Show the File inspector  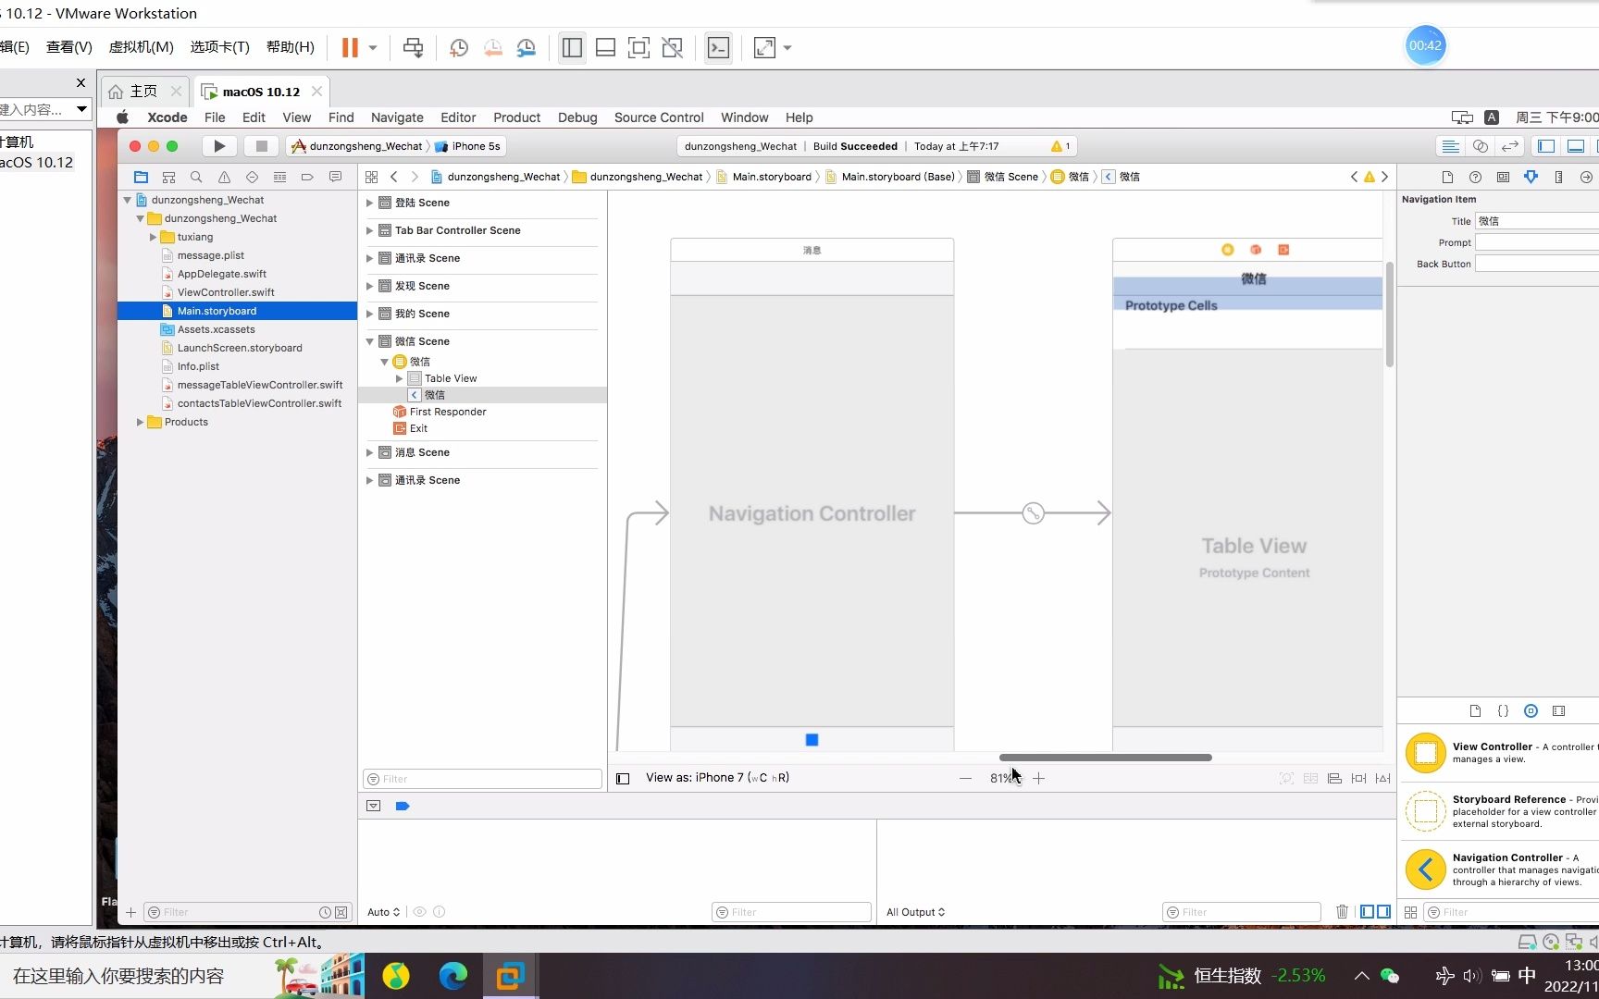pos(1447,177)
